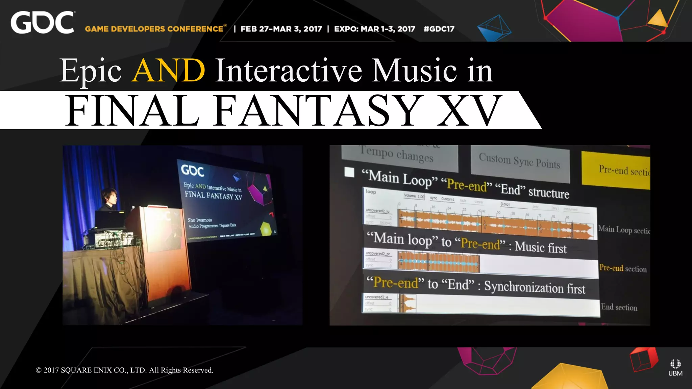Click the "End section" side label
This screenshot has width=692, height=389.
[619, 307]
